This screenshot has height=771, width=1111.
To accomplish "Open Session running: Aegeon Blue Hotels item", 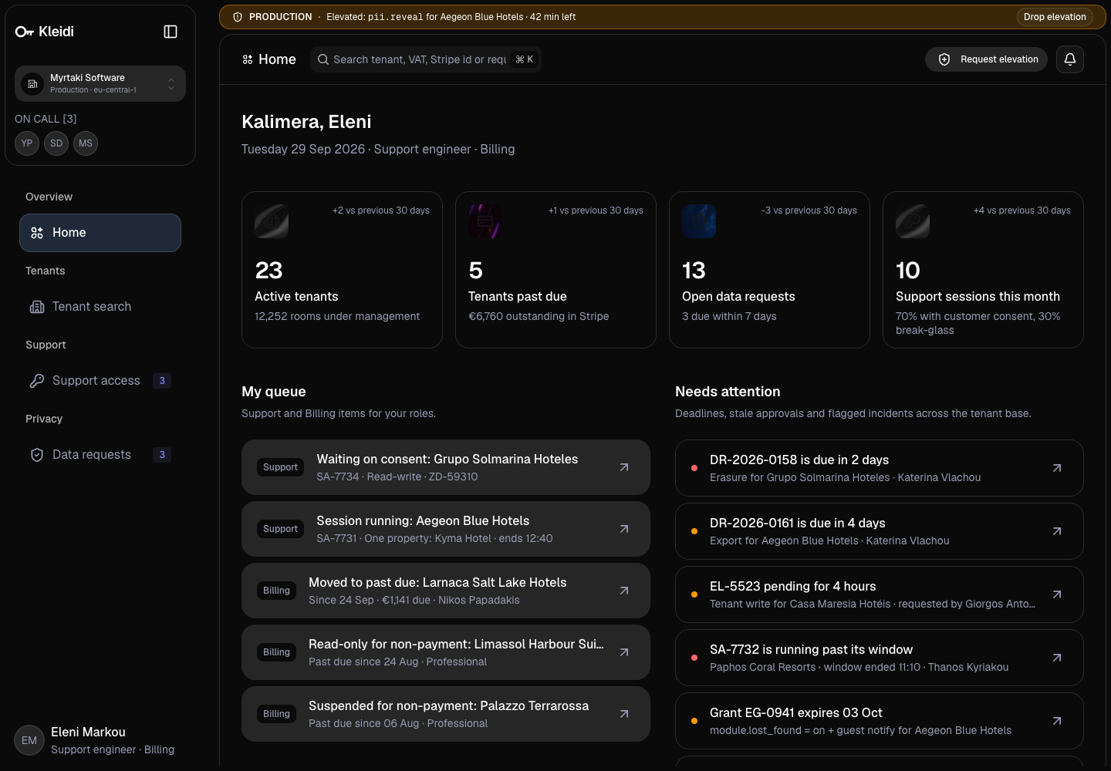I will click(446, 529).
